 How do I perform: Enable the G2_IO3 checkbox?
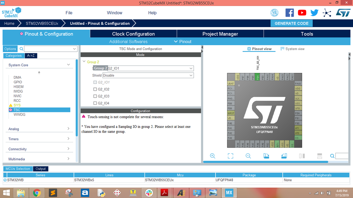coord(95,96)
